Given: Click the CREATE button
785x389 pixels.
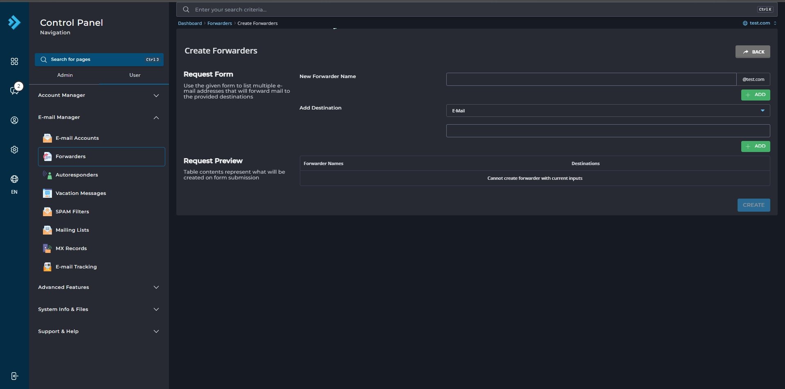Looking at the screenshot, I should (754, 205).
